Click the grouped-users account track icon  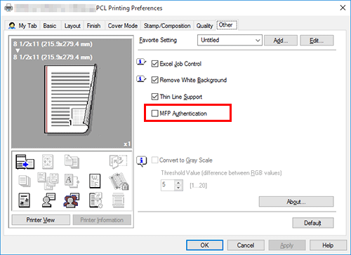71,200
